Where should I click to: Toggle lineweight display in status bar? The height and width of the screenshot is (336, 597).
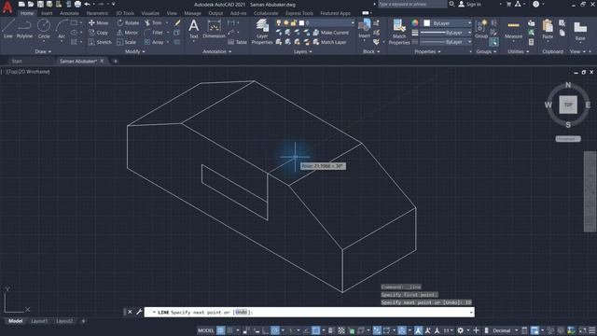[331, 330]
